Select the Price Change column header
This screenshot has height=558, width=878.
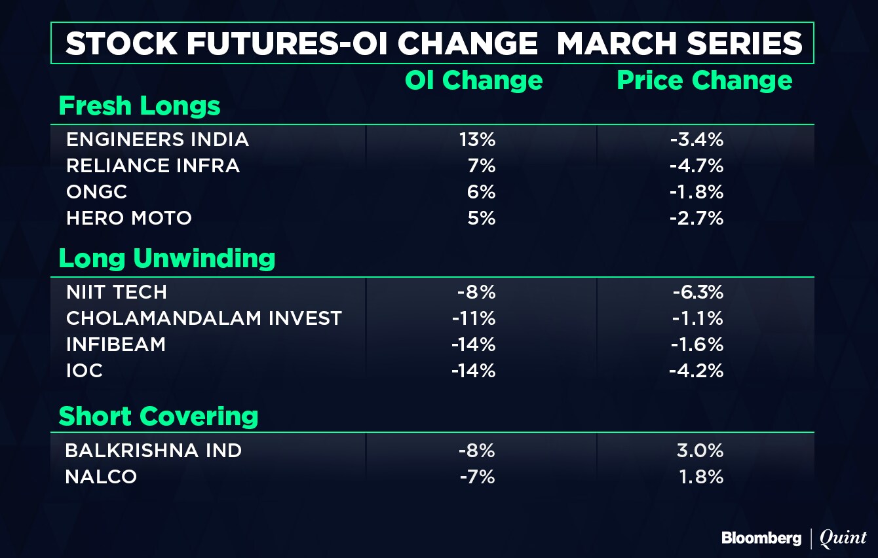[x=704, y=81]
